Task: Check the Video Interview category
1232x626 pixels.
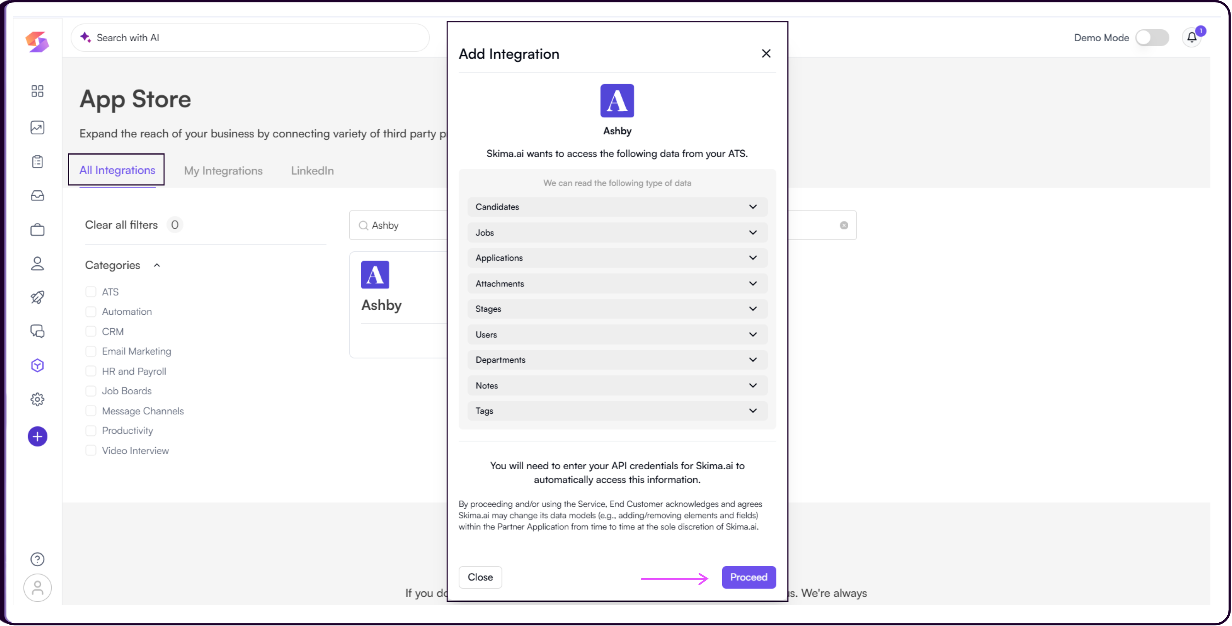Action: (x=91, y=451)
